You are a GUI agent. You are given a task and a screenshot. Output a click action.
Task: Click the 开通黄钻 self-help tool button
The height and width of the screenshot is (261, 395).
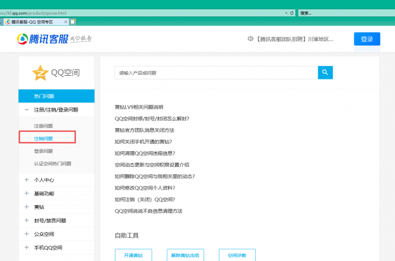[x=134, y=255]
